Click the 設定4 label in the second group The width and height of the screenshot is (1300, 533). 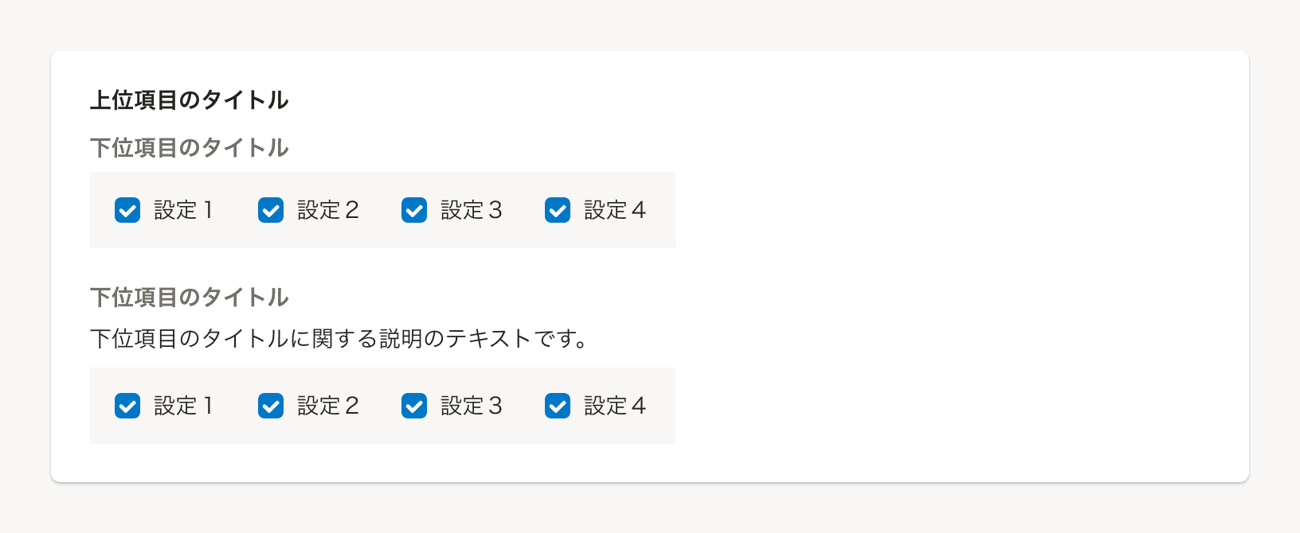[613, 406]
